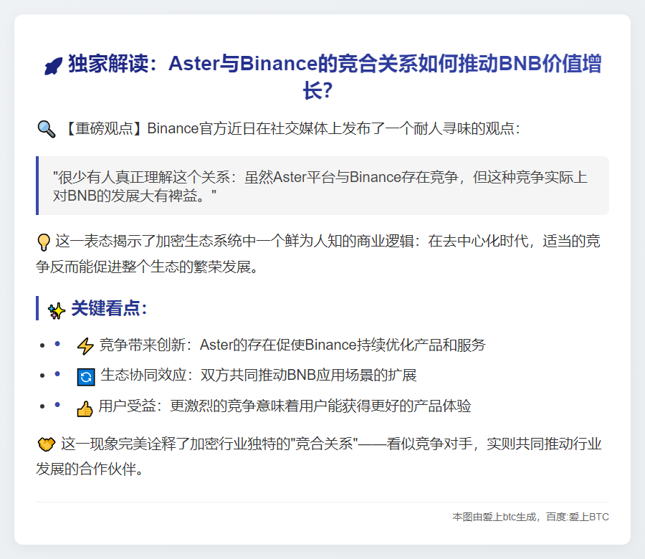Click the sparkle icon beside 关键看点
Screen dimensions: 645x559
coord(55,308)
